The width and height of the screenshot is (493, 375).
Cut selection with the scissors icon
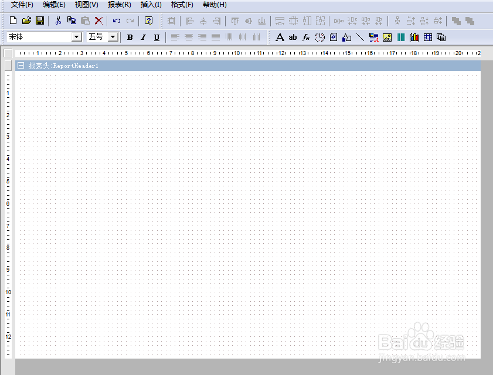58,21
